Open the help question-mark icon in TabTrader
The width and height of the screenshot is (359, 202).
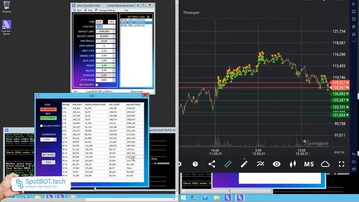click(x=195, y=164)
